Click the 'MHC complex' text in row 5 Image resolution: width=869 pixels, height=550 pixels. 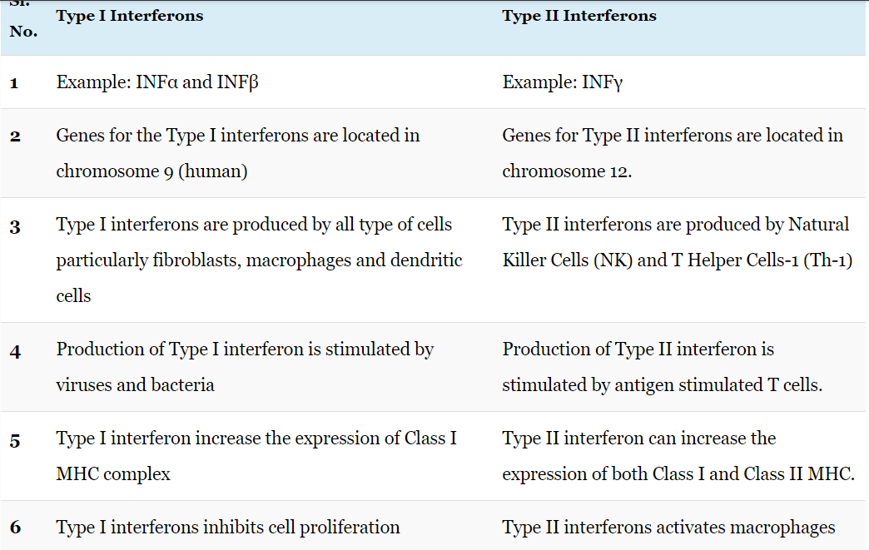[113, 474]
